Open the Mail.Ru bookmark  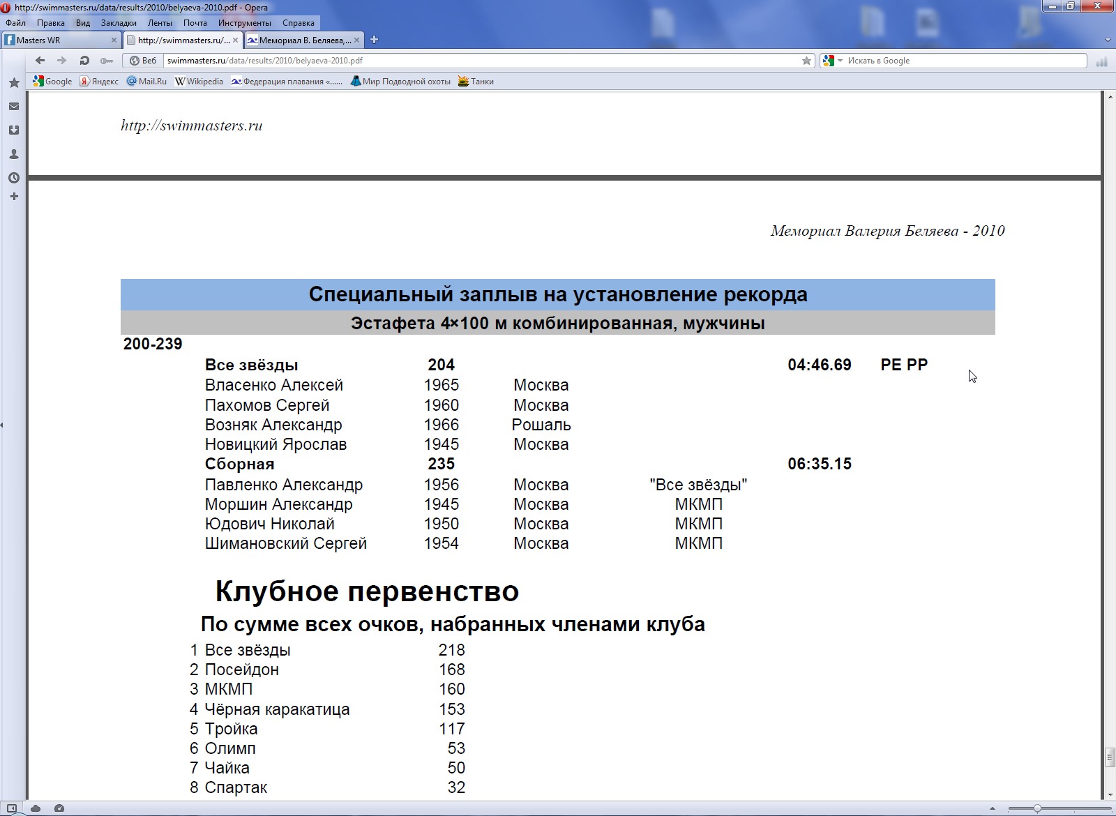click(x=146, y=82)
